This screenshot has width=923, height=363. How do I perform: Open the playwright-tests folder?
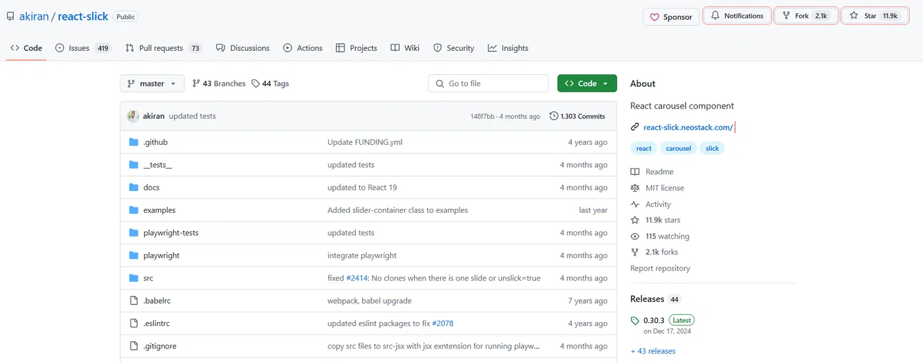[171, 233]
